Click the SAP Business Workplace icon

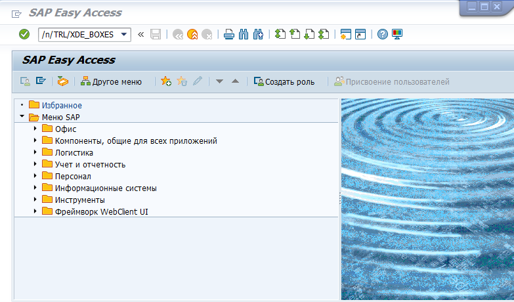62,81
